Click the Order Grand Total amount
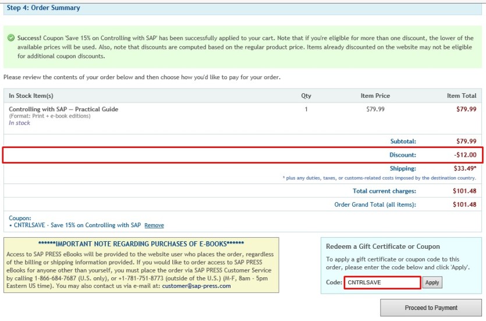The width and height of the screenshot is (486, 321). [x=464, y=204]
